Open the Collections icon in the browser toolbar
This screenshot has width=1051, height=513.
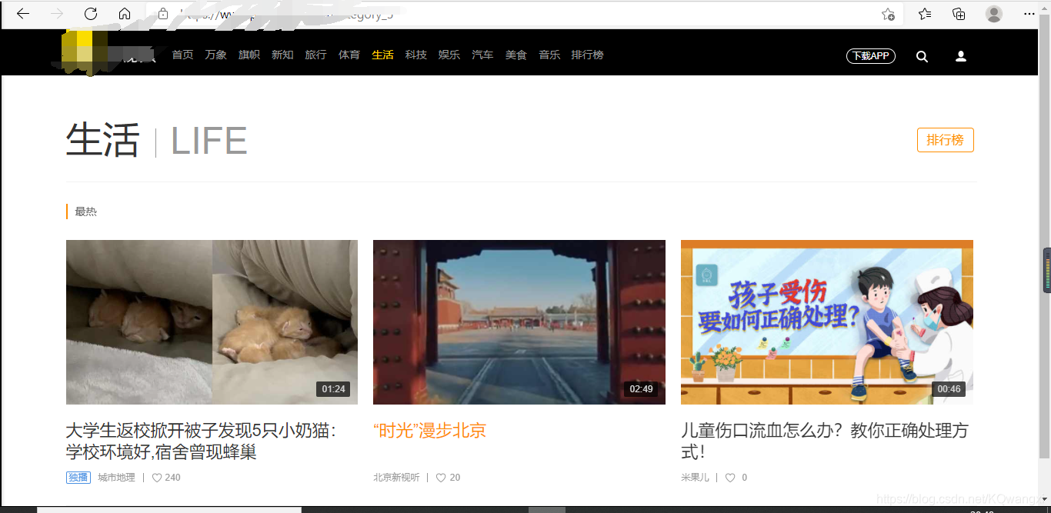pyautogui.click(x=959, y=14)
